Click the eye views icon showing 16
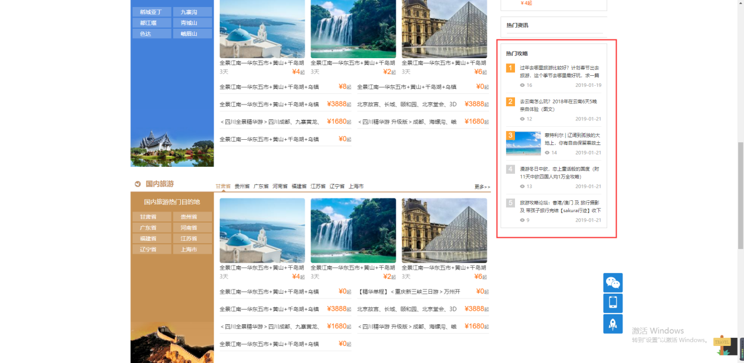This screenshot has height=363, width=744. (x=523, y=86)
